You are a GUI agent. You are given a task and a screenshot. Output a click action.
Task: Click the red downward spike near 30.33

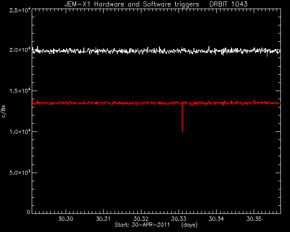(x=182, y=117)
